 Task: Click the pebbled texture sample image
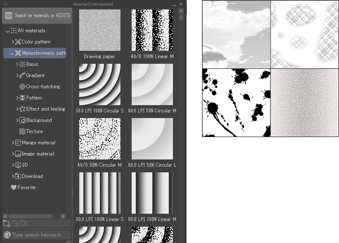305,103
